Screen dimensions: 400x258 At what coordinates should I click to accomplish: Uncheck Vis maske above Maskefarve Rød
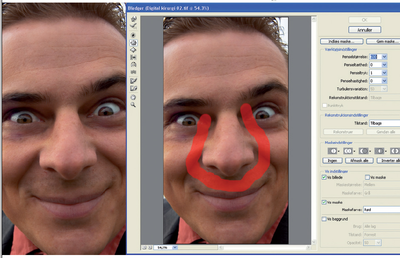(324, 202)
